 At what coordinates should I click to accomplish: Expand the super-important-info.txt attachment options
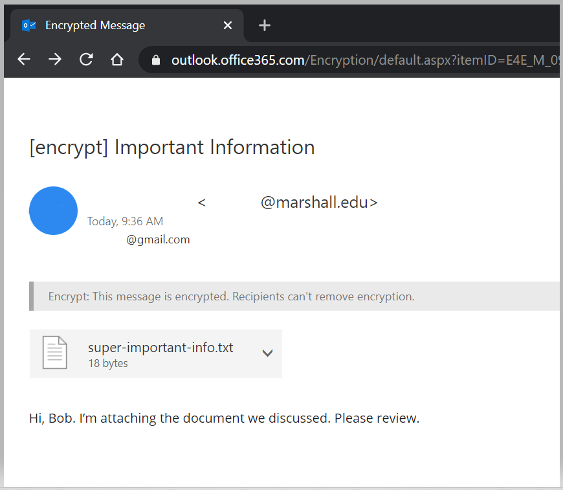267,353
